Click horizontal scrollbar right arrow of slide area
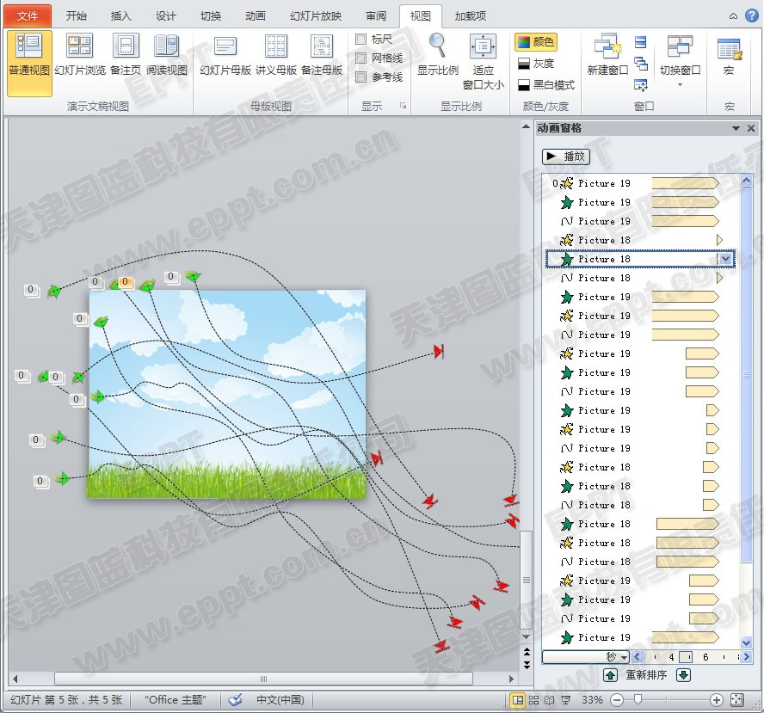 point(511,679)
